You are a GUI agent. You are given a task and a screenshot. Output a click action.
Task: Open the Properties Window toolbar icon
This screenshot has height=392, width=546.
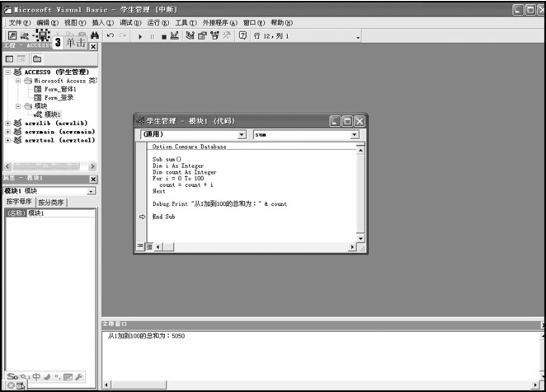(202, 35)
